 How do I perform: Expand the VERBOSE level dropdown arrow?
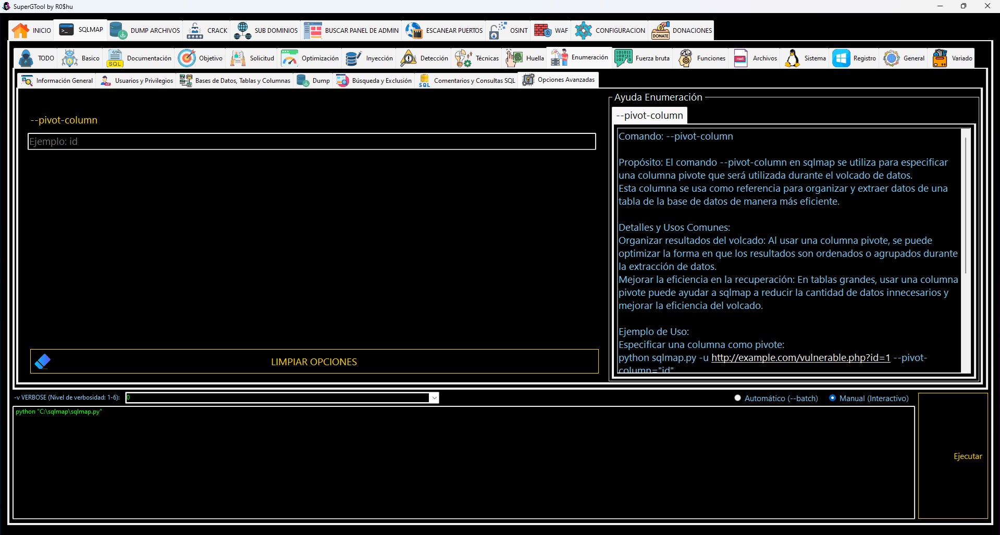point(434,398)
